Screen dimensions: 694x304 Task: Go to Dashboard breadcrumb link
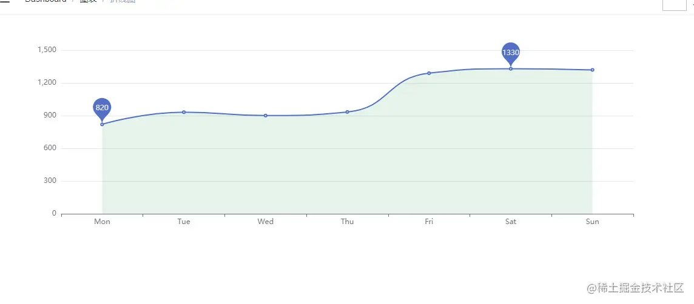[x=45, y=1]
